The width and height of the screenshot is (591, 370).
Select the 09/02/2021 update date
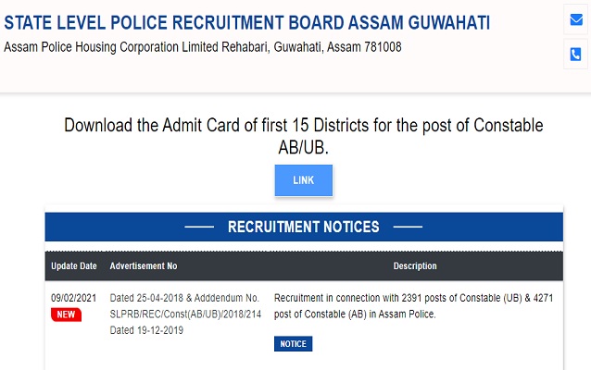[71, 298]
